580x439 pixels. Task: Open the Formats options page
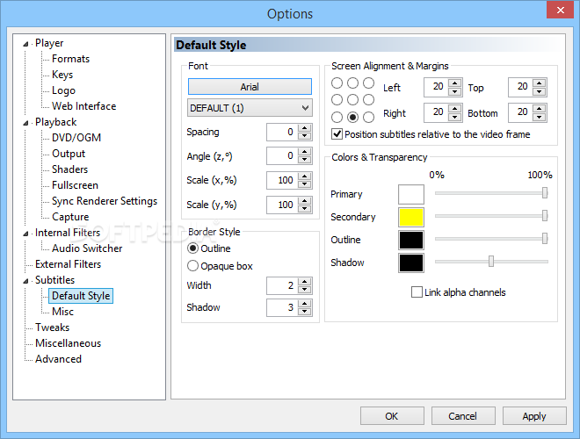pyautogui.click(x=70, y=59)
